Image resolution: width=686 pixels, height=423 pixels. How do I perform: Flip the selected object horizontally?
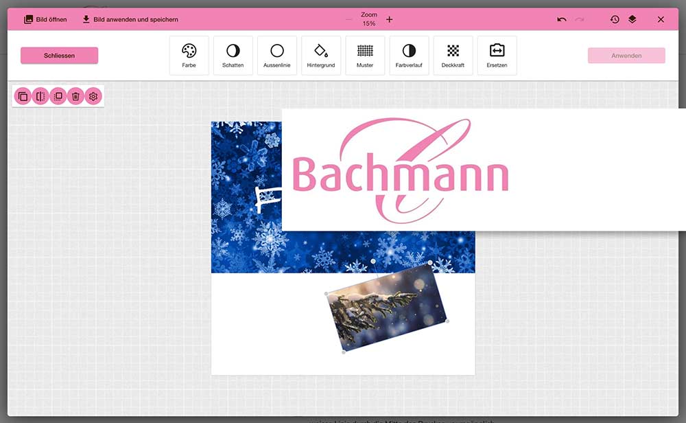[40, 96]
